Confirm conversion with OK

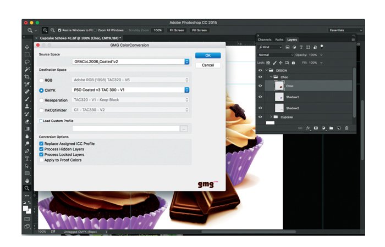(208, 55)
